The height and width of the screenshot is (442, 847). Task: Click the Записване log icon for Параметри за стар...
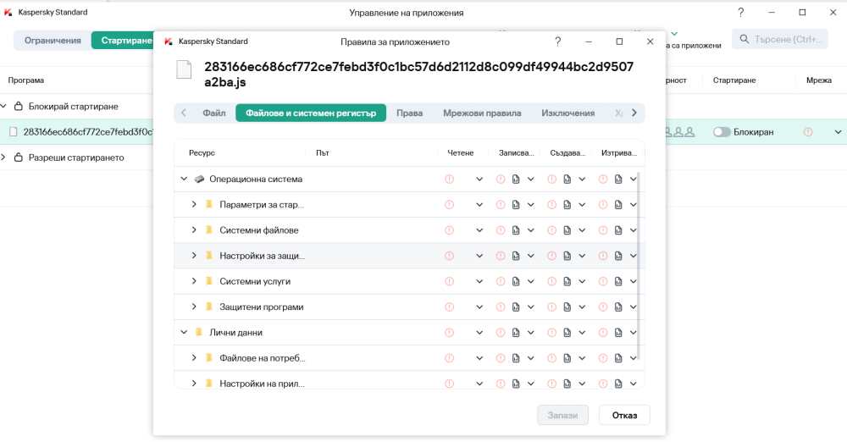pos(516,205)
